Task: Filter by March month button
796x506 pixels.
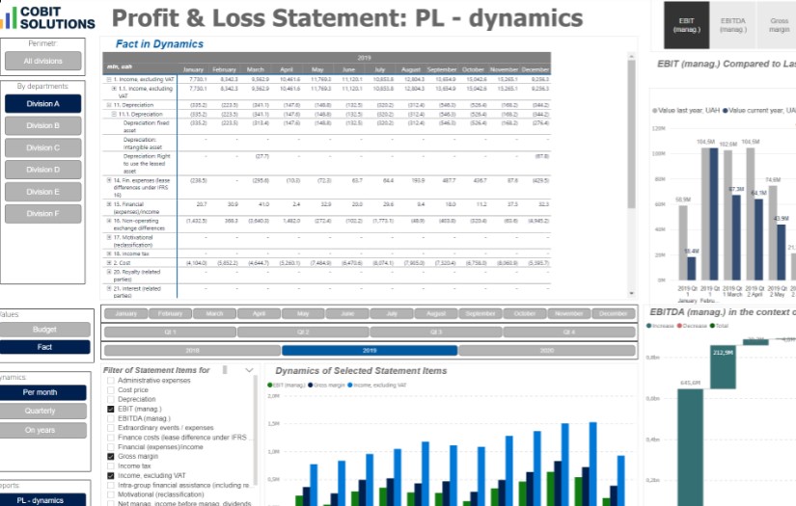Action: [214, 314]
